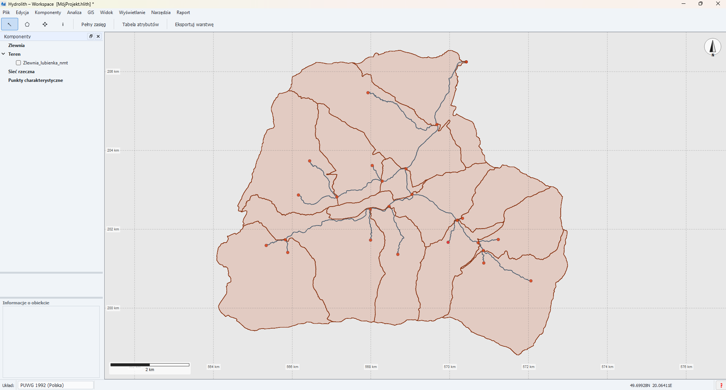The height and width of the screenshot is (390, 726).
Task: Open the GIS menu
Action: 91,13
